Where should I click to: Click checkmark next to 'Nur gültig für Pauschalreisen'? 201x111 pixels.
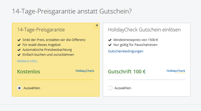pyautogui.click(x=110, y=45)
